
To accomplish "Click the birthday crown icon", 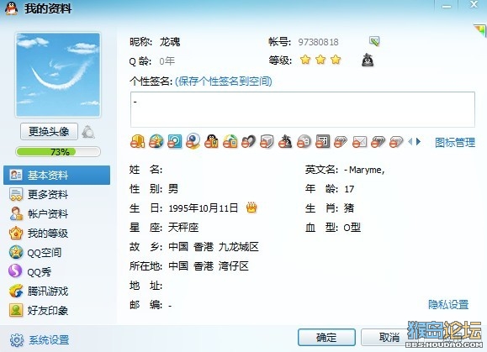I will [251, 208].
